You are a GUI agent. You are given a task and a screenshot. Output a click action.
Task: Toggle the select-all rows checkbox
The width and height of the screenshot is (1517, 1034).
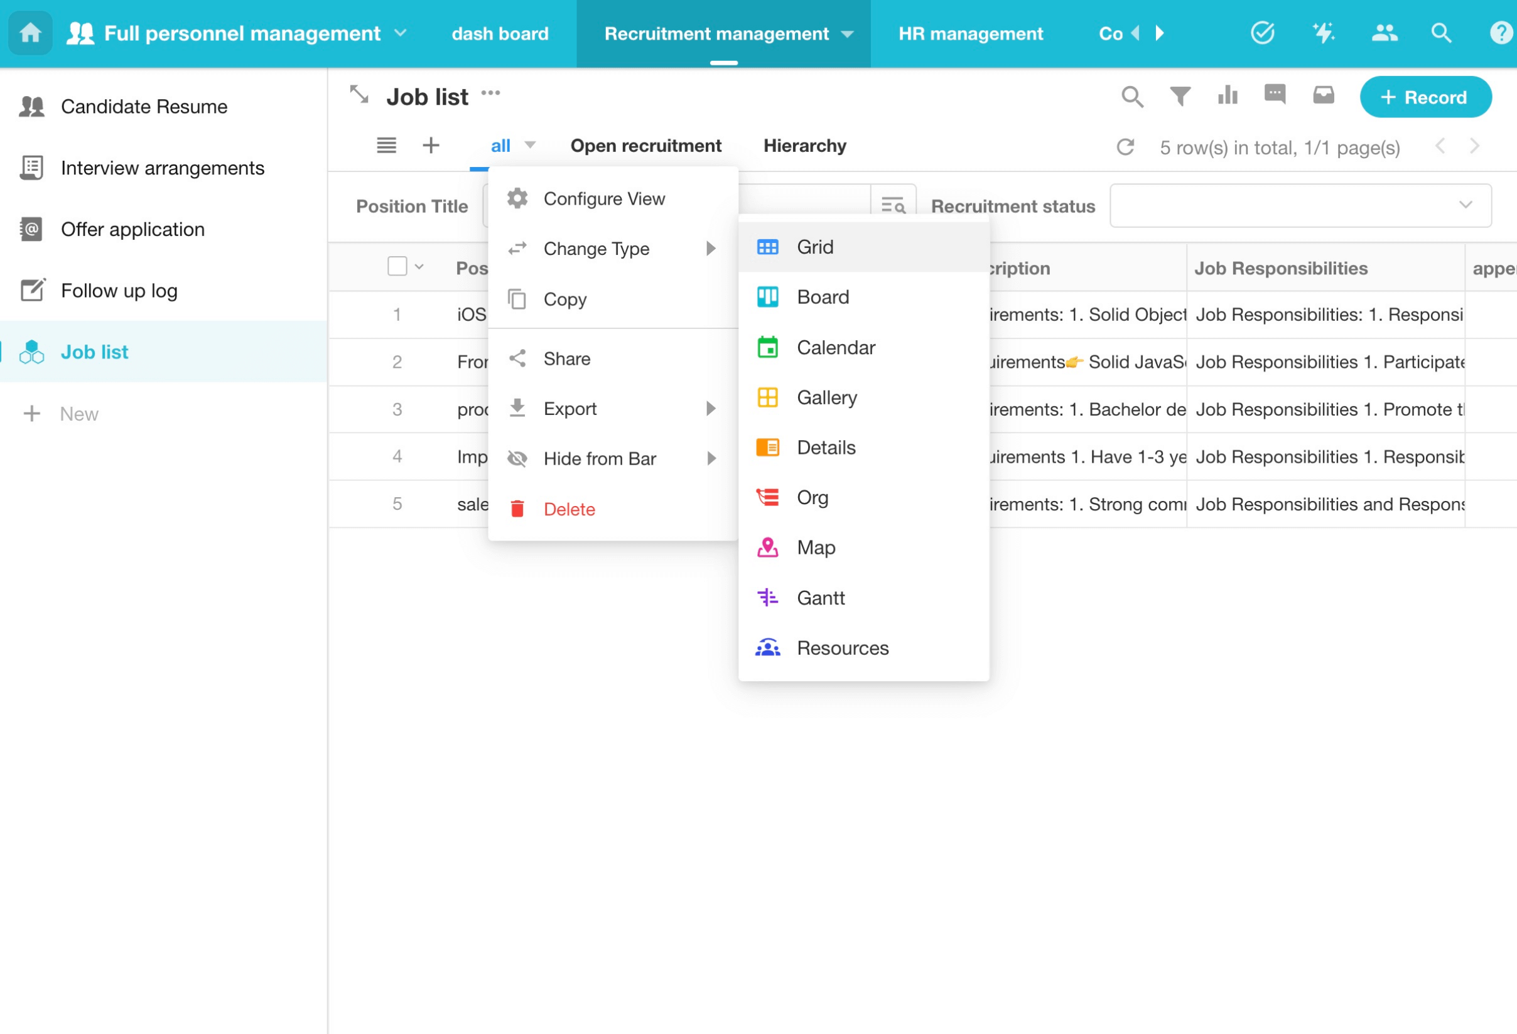pos(397,266)
